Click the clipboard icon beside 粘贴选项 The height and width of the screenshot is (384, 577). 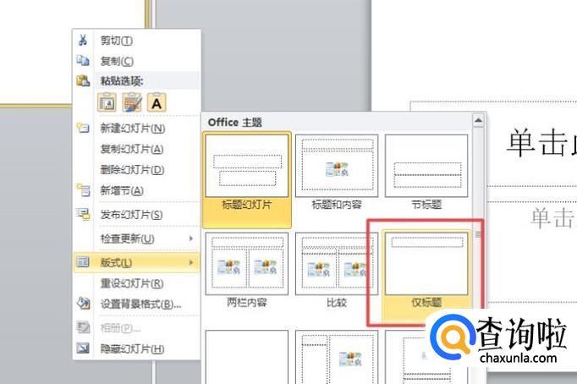pos(83,80)
